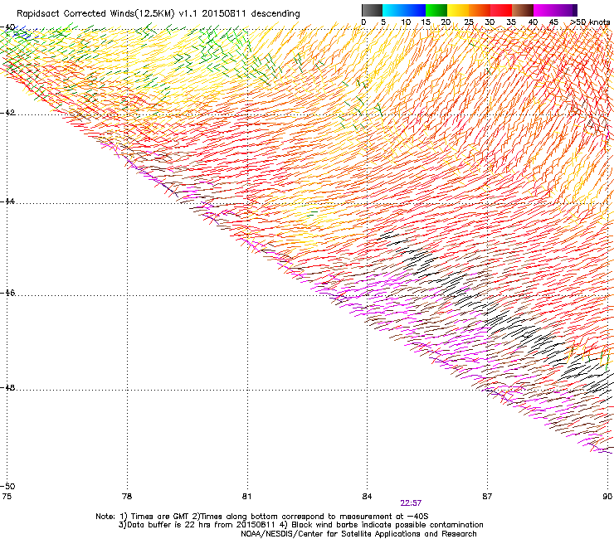Click the latitude label -46
The width and height of the screenshot is (614, 539).
click(x=7, y=293)
